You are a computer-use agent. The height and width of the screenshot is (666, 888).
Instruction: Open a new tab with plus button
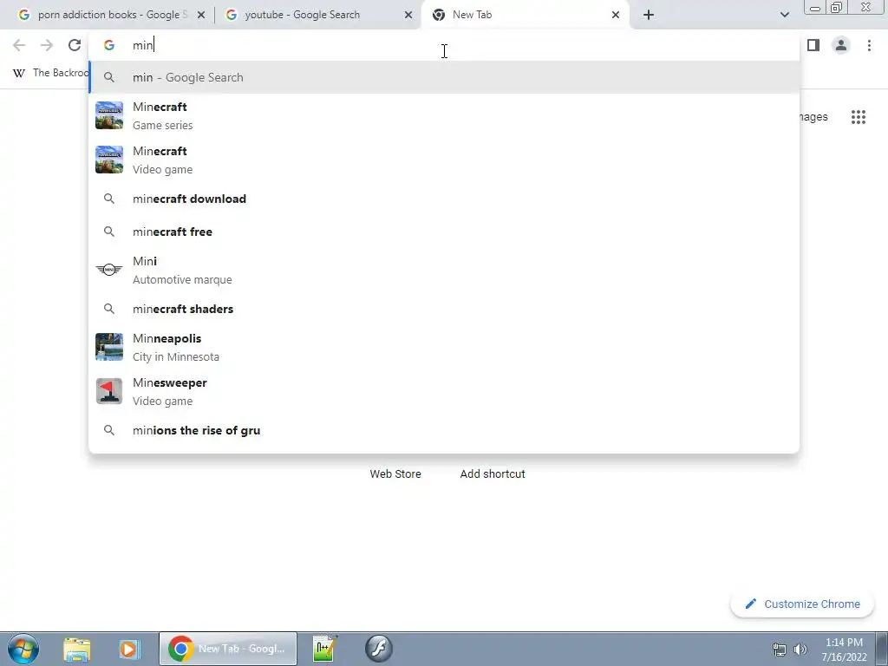(x=649, y=15)
